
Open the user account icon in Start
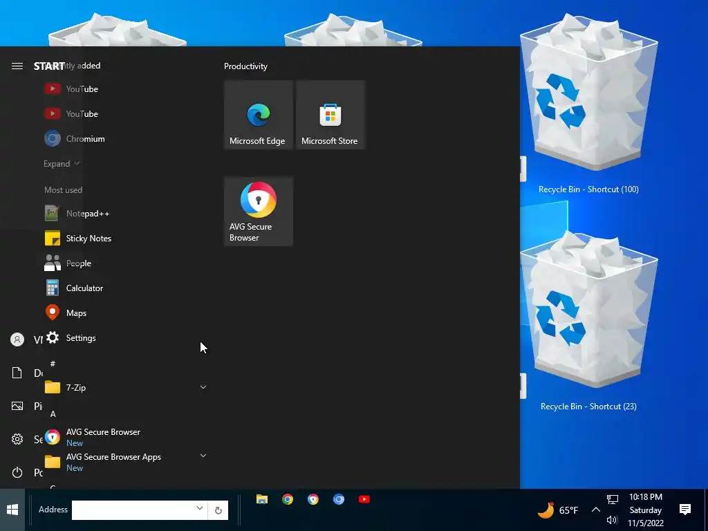point(17,339)
